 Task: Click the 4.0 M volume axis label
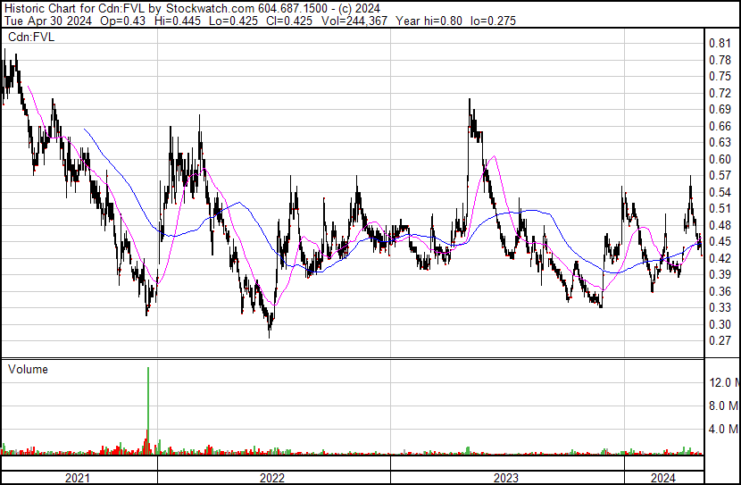point(723,429)
